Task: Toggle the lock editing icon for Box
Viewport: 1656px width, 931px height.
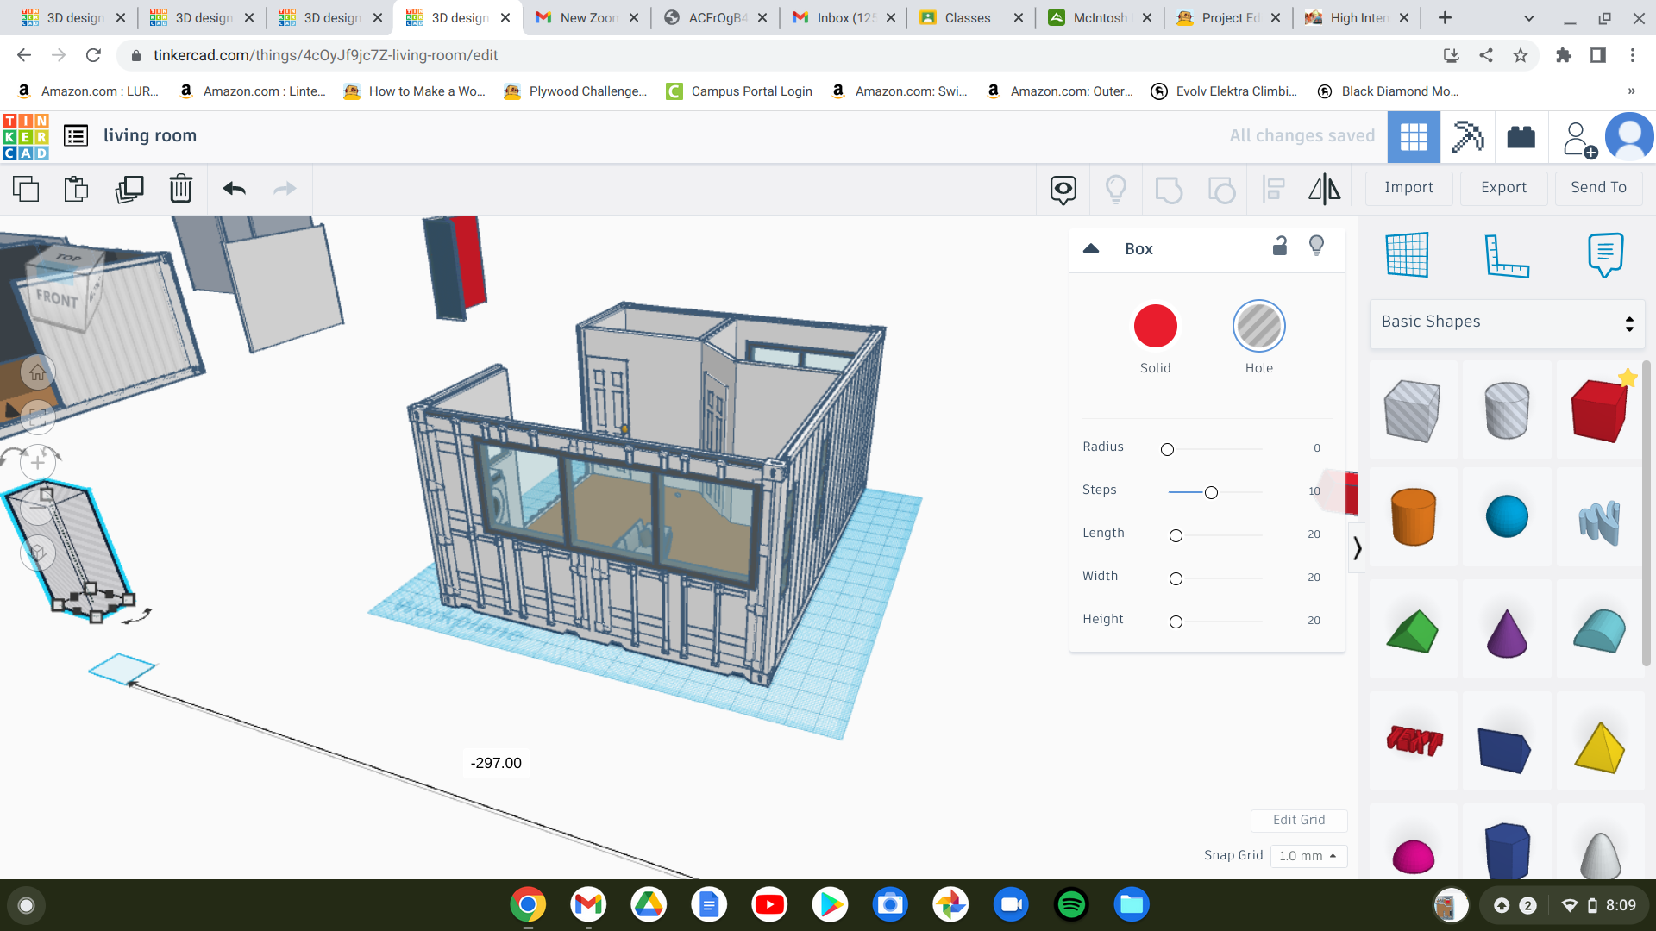Action: (1280, 247)
